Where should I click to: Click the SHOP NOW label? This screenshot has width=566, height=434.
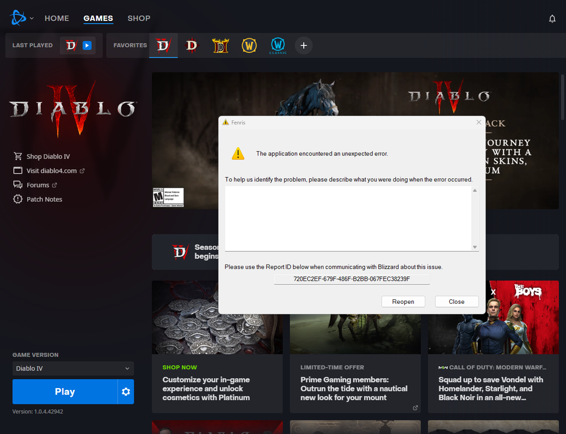click(180, 367)
